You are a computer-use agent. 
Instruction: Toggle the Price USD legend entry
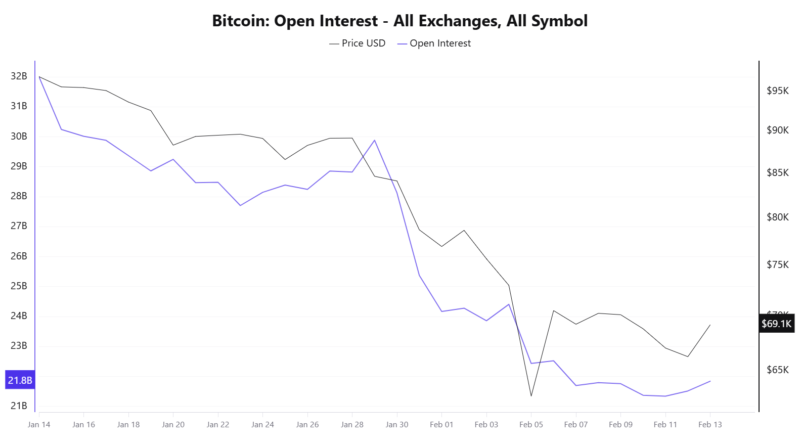[x=358, y=43]
